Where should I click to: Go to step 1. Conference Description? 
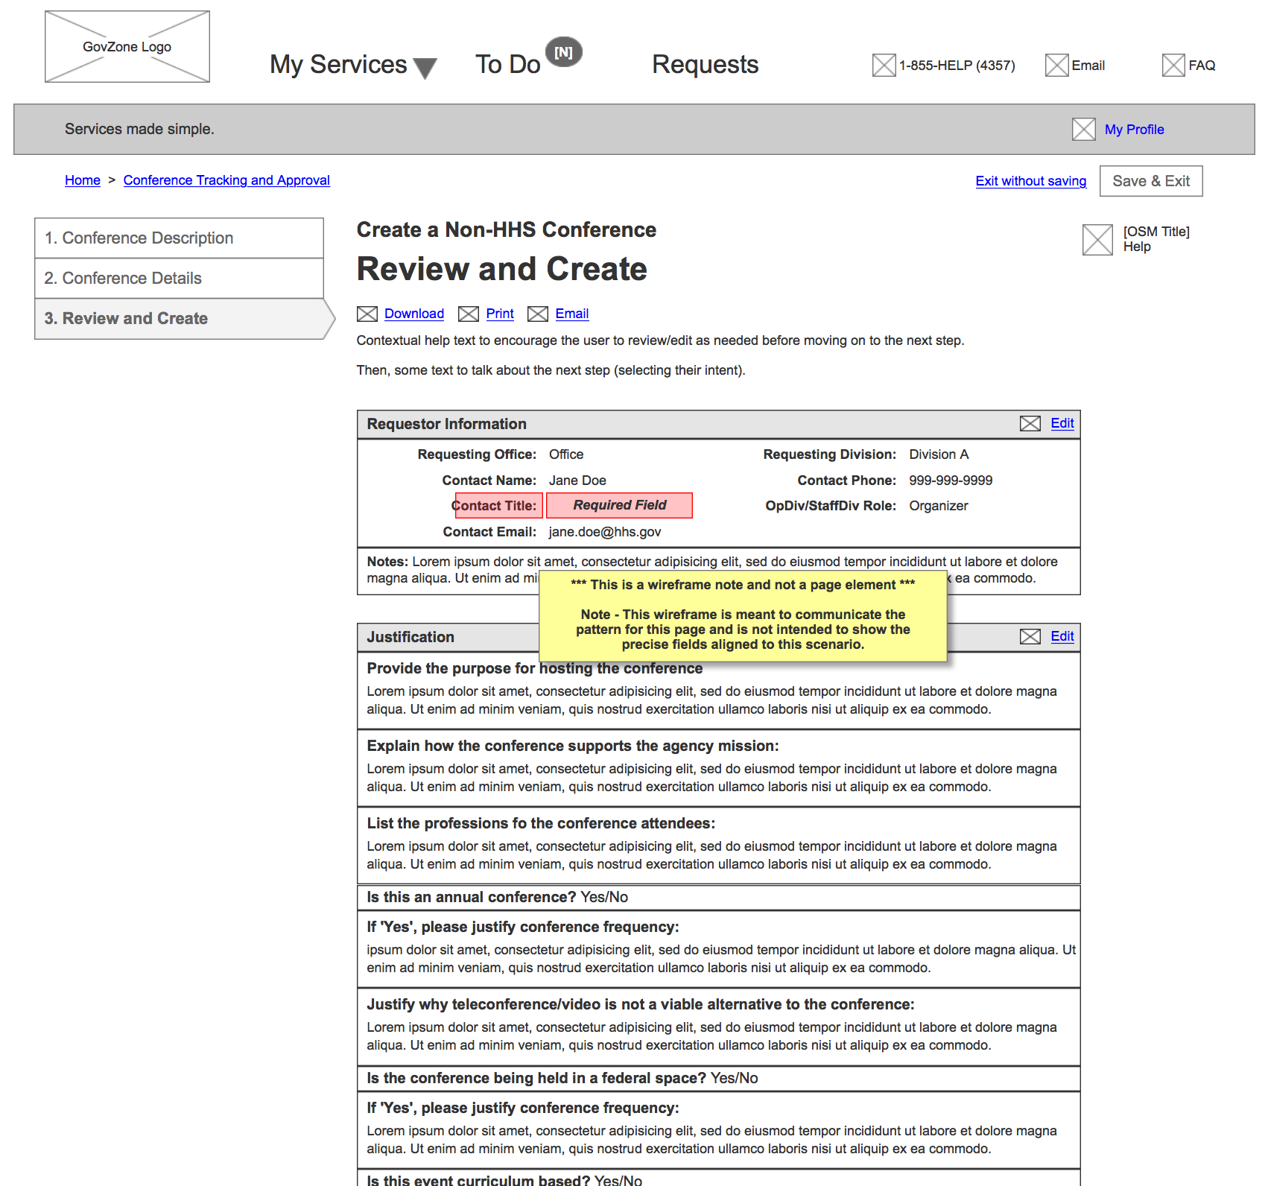pyautogui.click(x=179, y=238)
